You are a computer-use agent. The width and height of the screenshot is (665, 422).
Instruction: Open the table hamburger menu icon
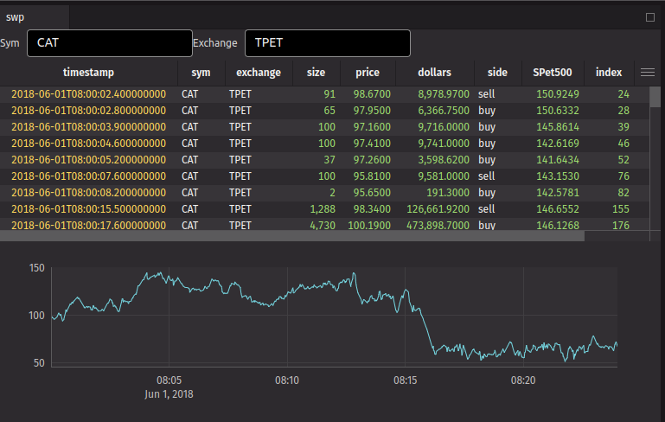coord(647,74)
